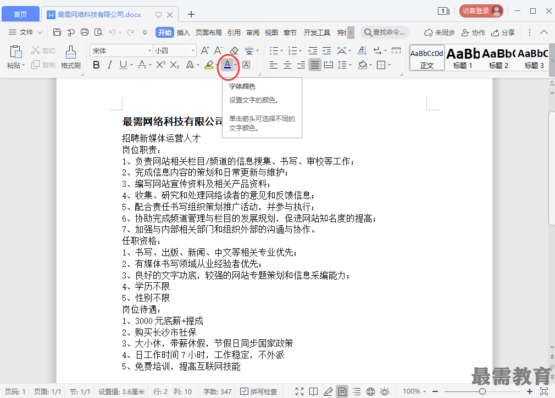Click 未同步 sync status button

[x=439, y=32]
